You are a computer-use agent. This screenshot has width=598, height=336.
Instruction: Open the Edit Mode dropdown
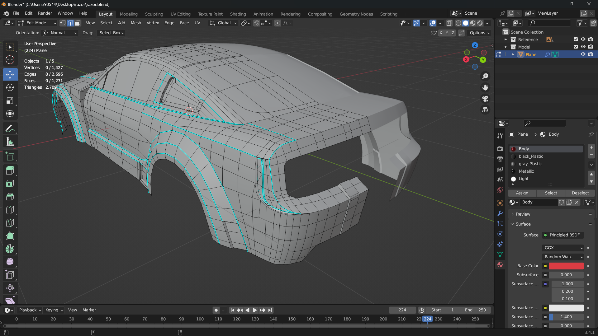click(37, 23)
